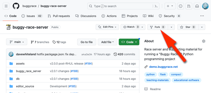
Task: Open the Edit Pins dropdown
Action: (x=107, y=27)
